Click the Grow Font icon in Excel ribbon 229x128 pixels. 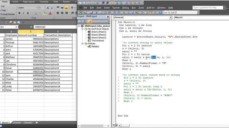click(x=48, y=8)
